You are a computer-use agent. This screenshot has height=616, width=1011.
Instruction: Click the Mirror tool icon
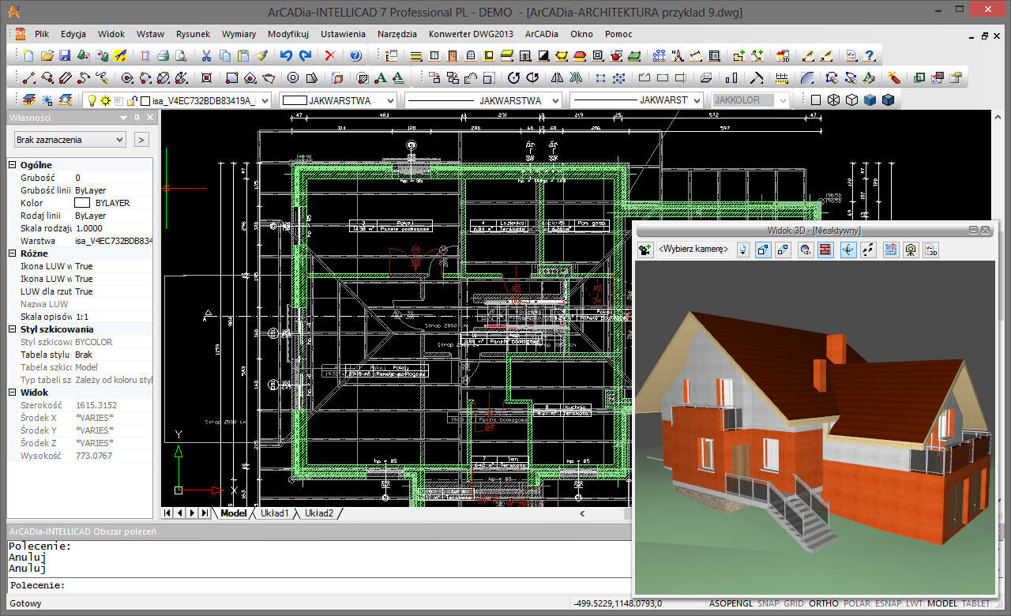(x=557, y=78)
